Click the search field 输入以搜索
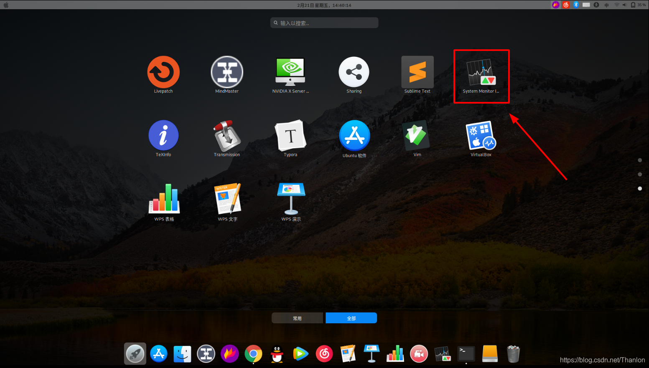Viewport: 649px width, 368px height. 324,23
